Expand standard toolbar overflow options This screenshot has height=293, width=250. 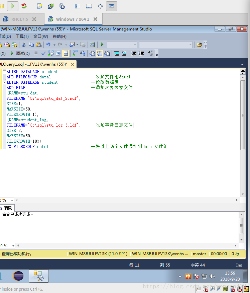206,45
